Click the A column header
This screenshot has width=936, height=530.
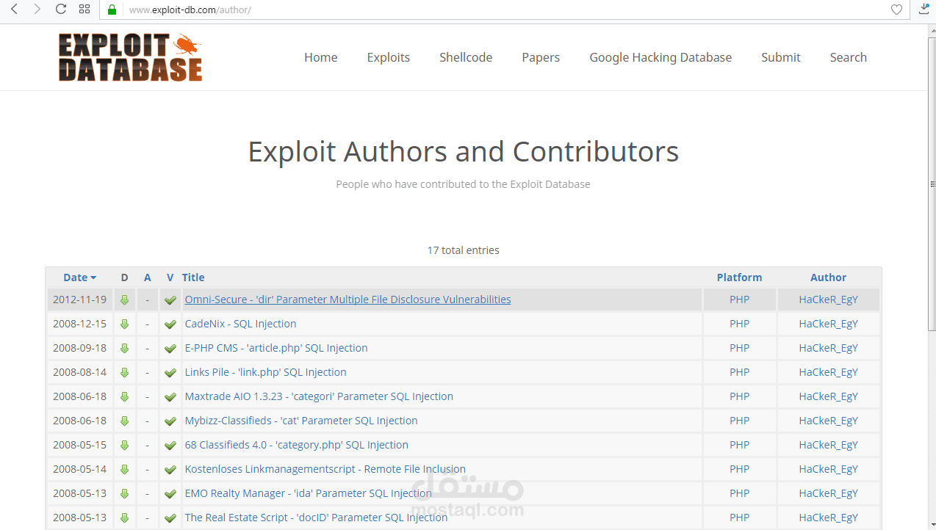pos(148,277)
